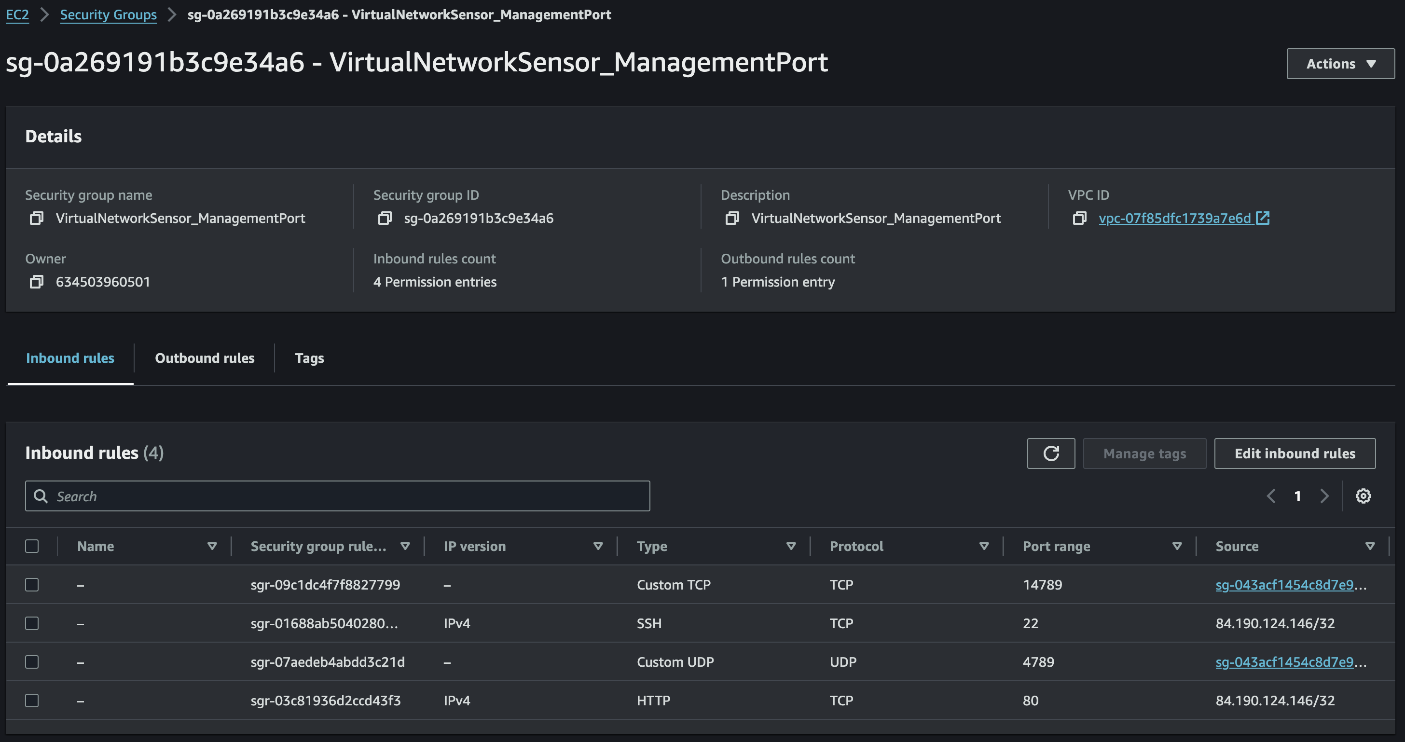Image resolution: width=1405 pixels, height=742 pixels.
Task: Click Edit inbound rules button
Action: pyautogui.click(x=1295, y=453)
